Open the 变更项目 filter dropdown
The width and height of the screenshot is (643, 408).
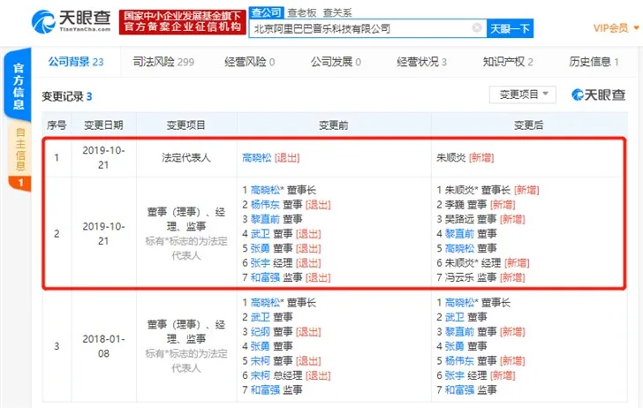pos(523,94)
